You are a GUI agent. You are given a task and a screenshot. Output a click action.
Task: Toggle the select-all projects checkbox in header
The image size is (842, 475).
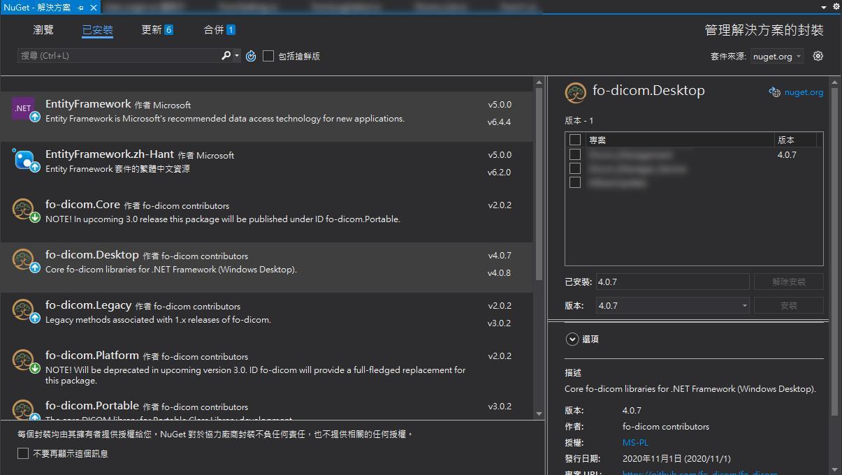(575, 140)
